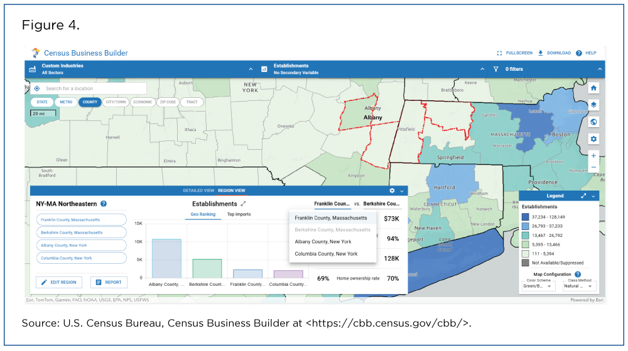Click the Search for a location field

click(x=94, y=88)
